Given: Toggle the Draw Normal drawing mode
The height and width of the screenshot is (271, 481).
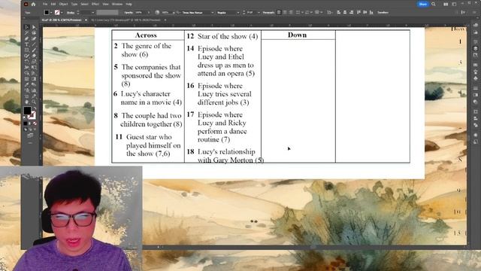Looking at the screenshot, I should (26, 129).
